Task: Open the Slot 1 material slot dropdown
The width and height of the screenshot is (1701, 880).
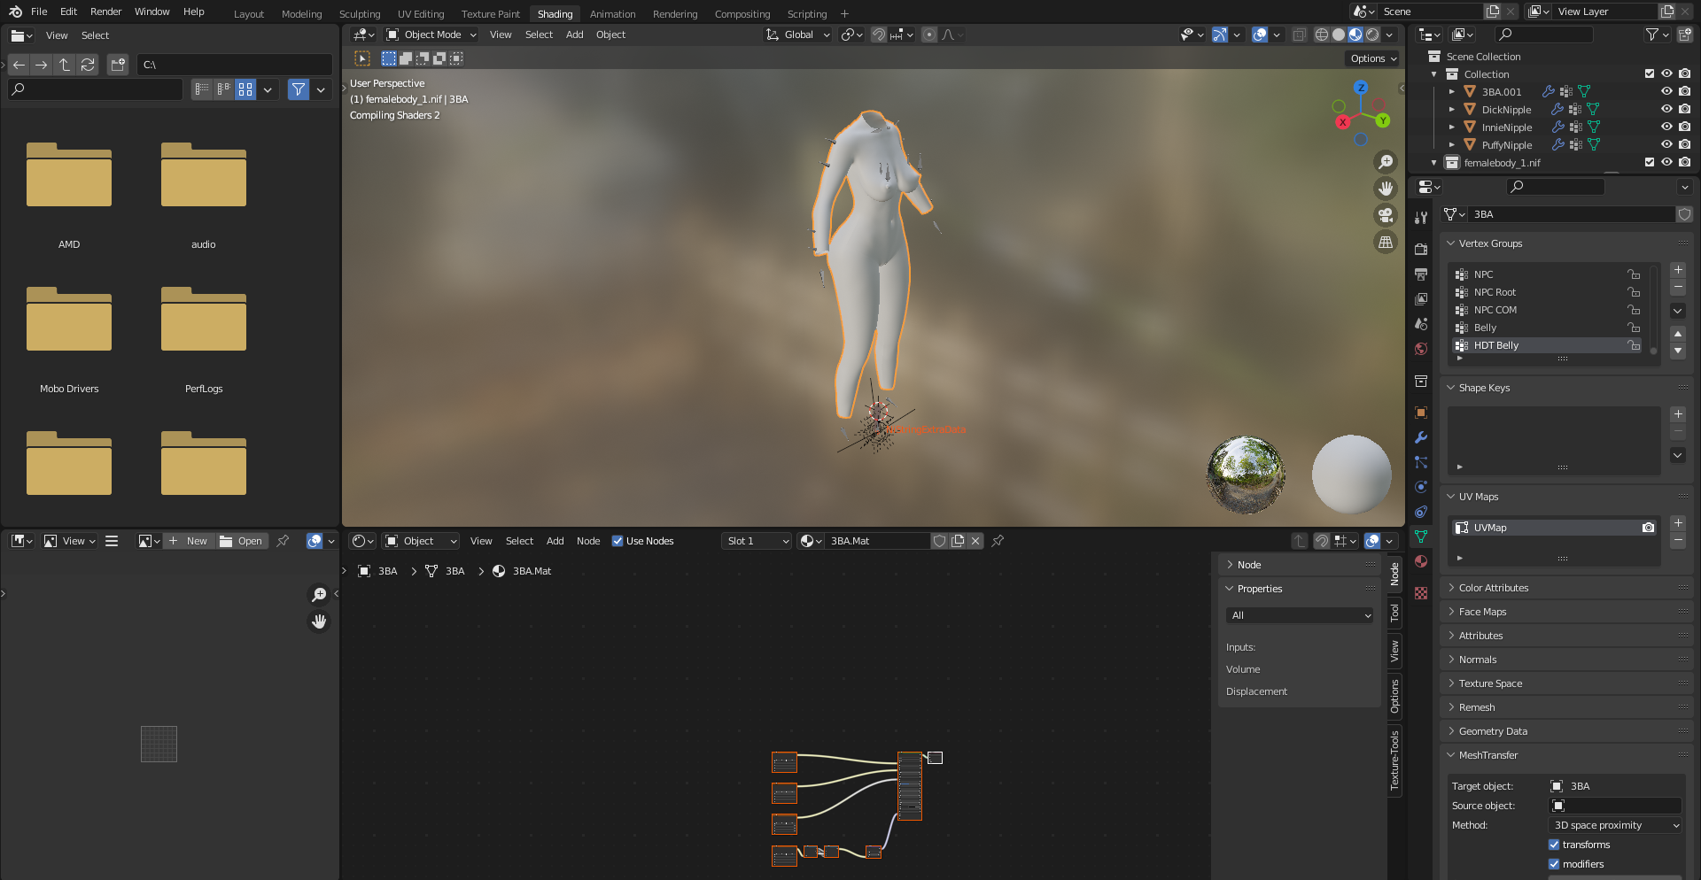Action: coord(757,541)
